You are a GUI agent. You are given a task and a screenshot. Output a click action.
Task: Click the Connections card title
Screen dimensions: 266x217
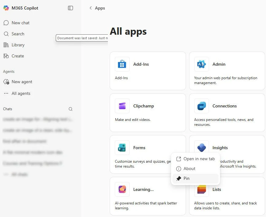(224, 106)
